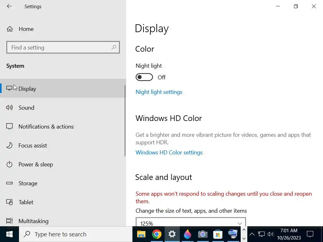This screenshot has height=242, width=323.
Task: Click the network status tray icon
Action: (261, 234)
